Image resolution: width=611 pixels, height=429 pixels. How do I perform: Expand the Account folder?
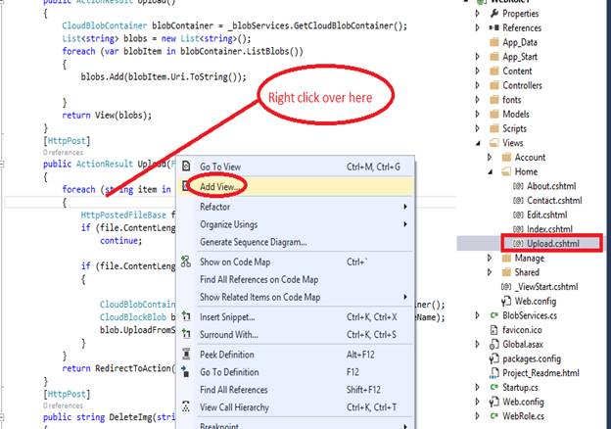490,158
